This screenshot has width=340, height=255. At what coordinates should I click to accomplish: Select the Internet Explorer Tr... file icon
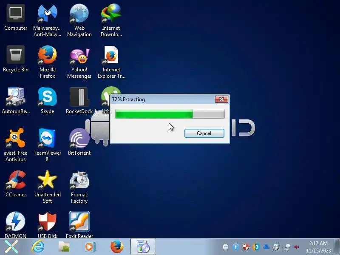point(111,62)
